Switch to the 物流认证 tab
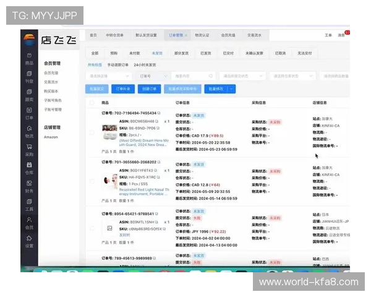 [202, 35]
